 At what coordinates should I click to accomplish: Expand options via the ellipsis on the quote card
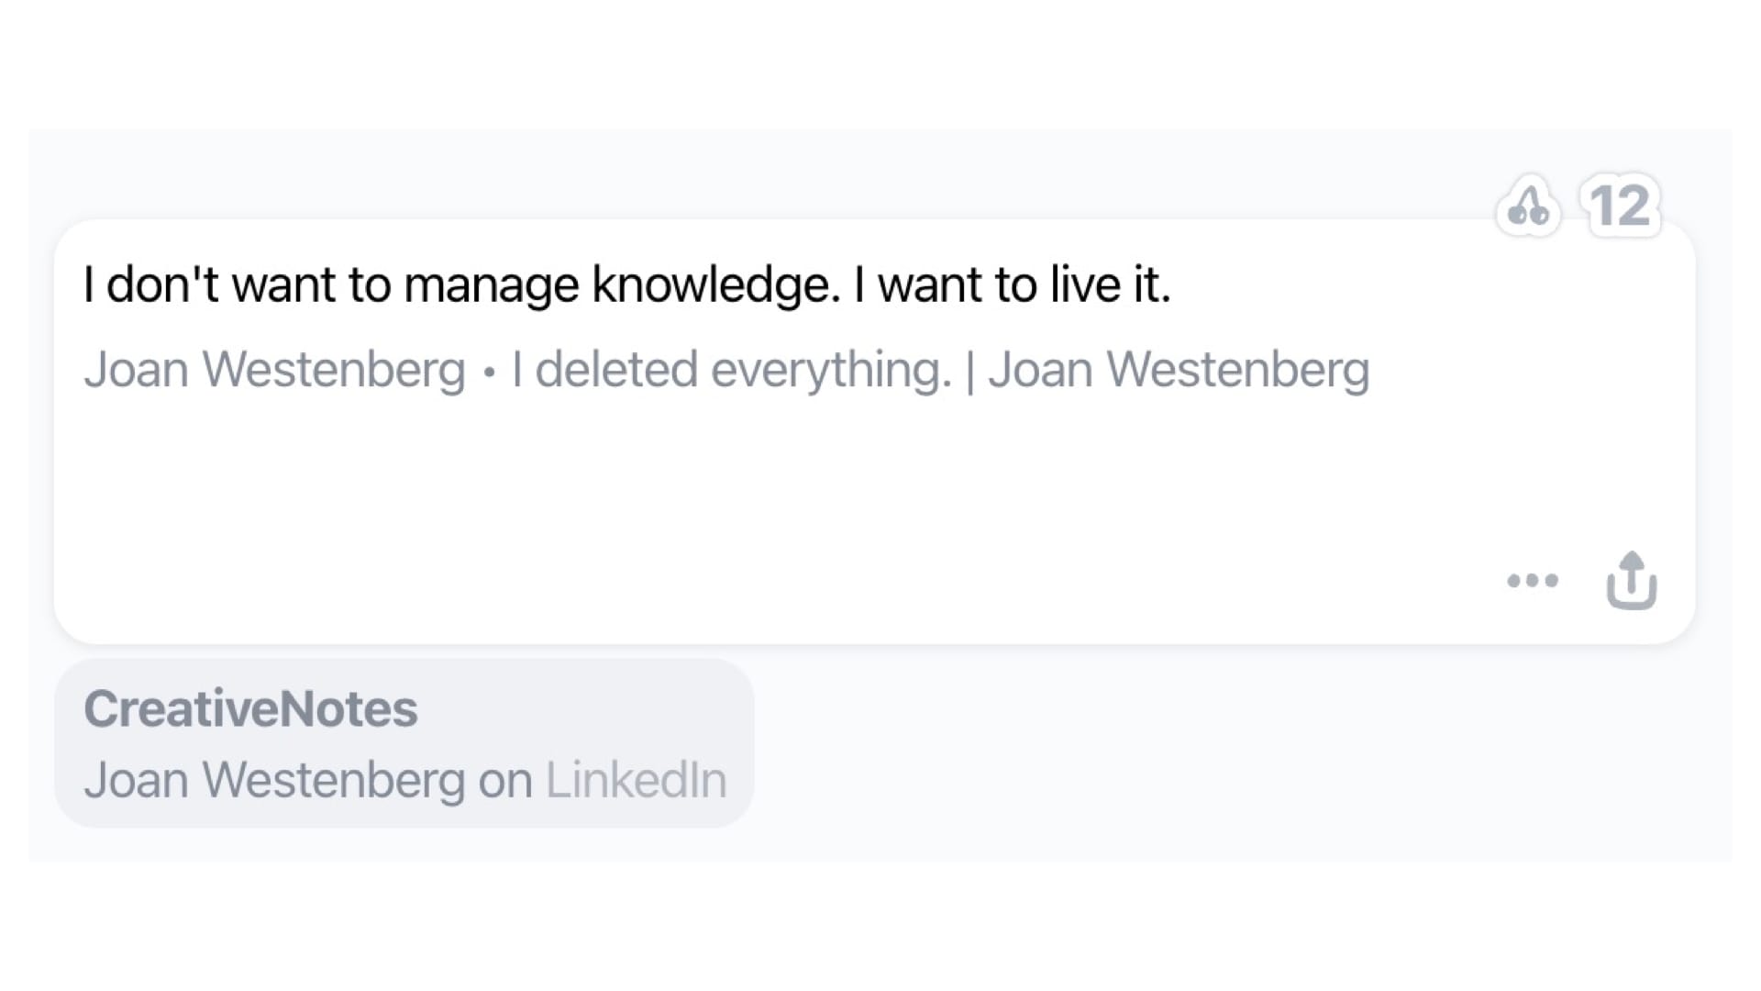(x=1533, y=580)
